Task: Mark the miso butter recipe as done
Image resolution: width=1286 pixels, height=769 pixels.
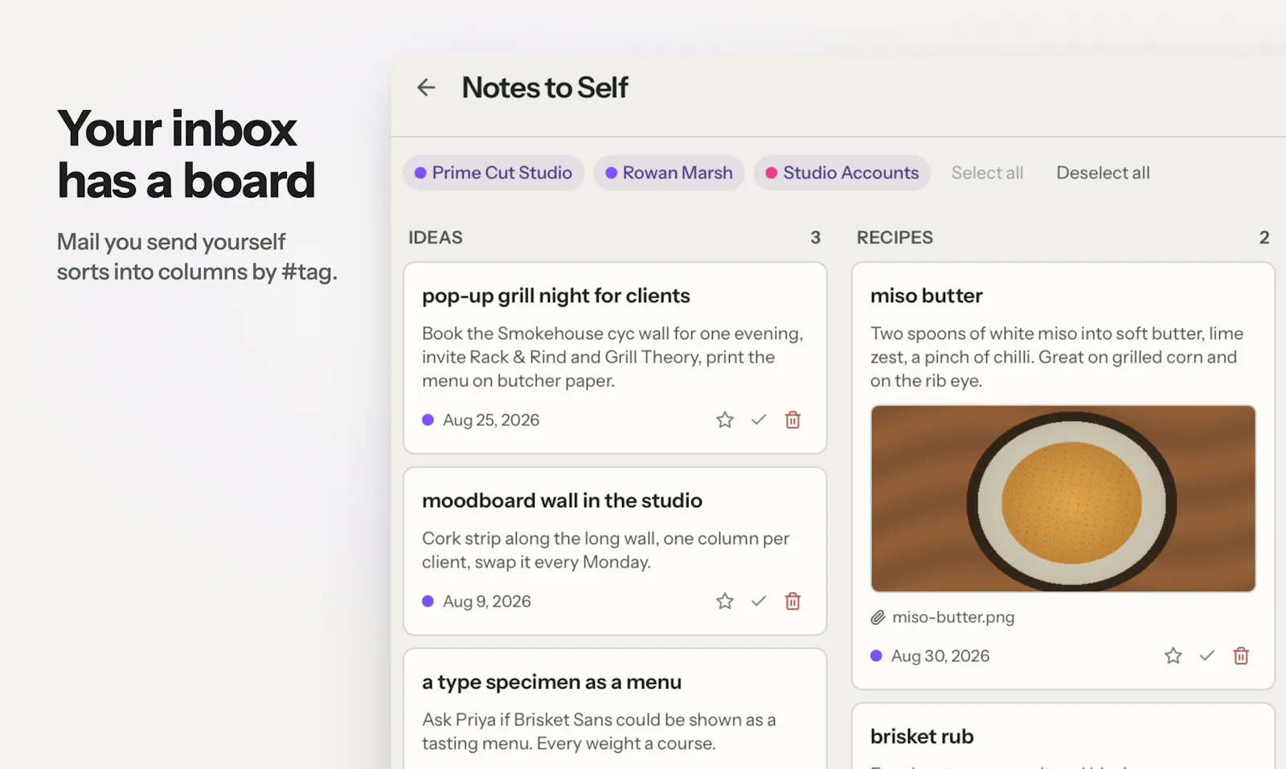Action: pos(1207,657)
